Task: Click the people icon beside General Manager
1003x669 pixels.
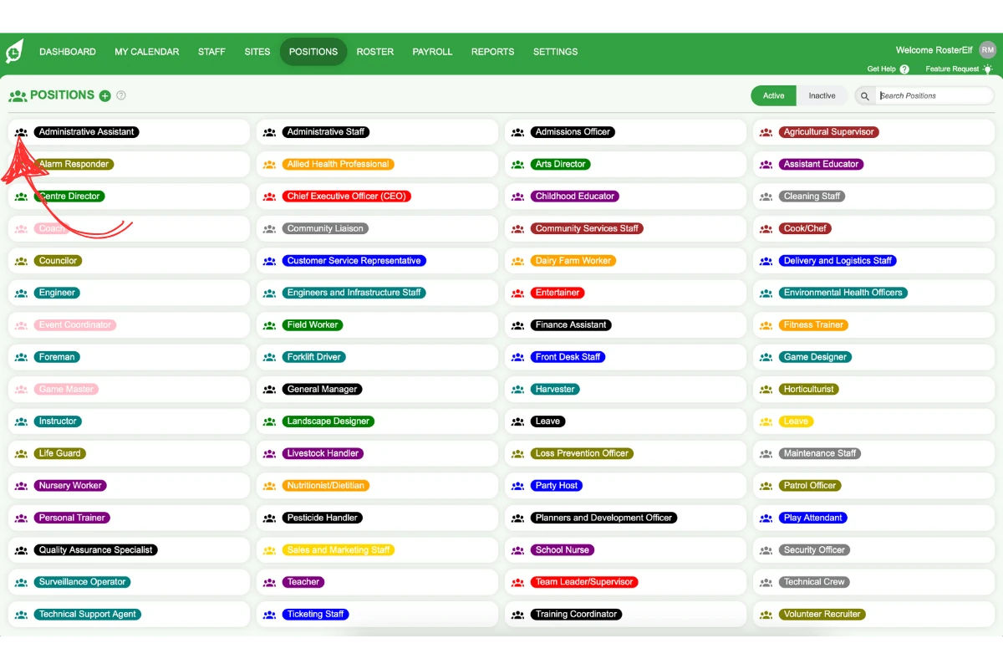Action: point(269,390)
